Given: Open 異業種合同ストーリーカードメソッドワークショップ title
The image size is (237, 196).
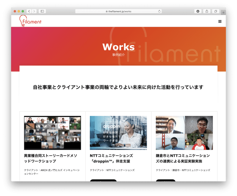Looking at the screenshot, I should [x=50, y=158].
